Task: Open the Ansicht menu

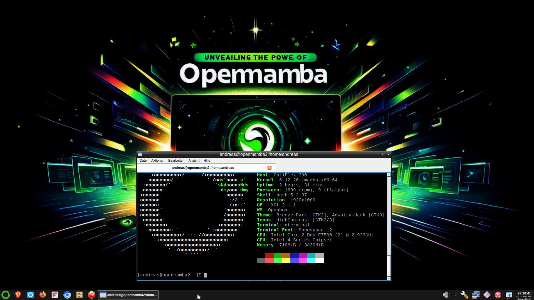Action: point(194,161)
